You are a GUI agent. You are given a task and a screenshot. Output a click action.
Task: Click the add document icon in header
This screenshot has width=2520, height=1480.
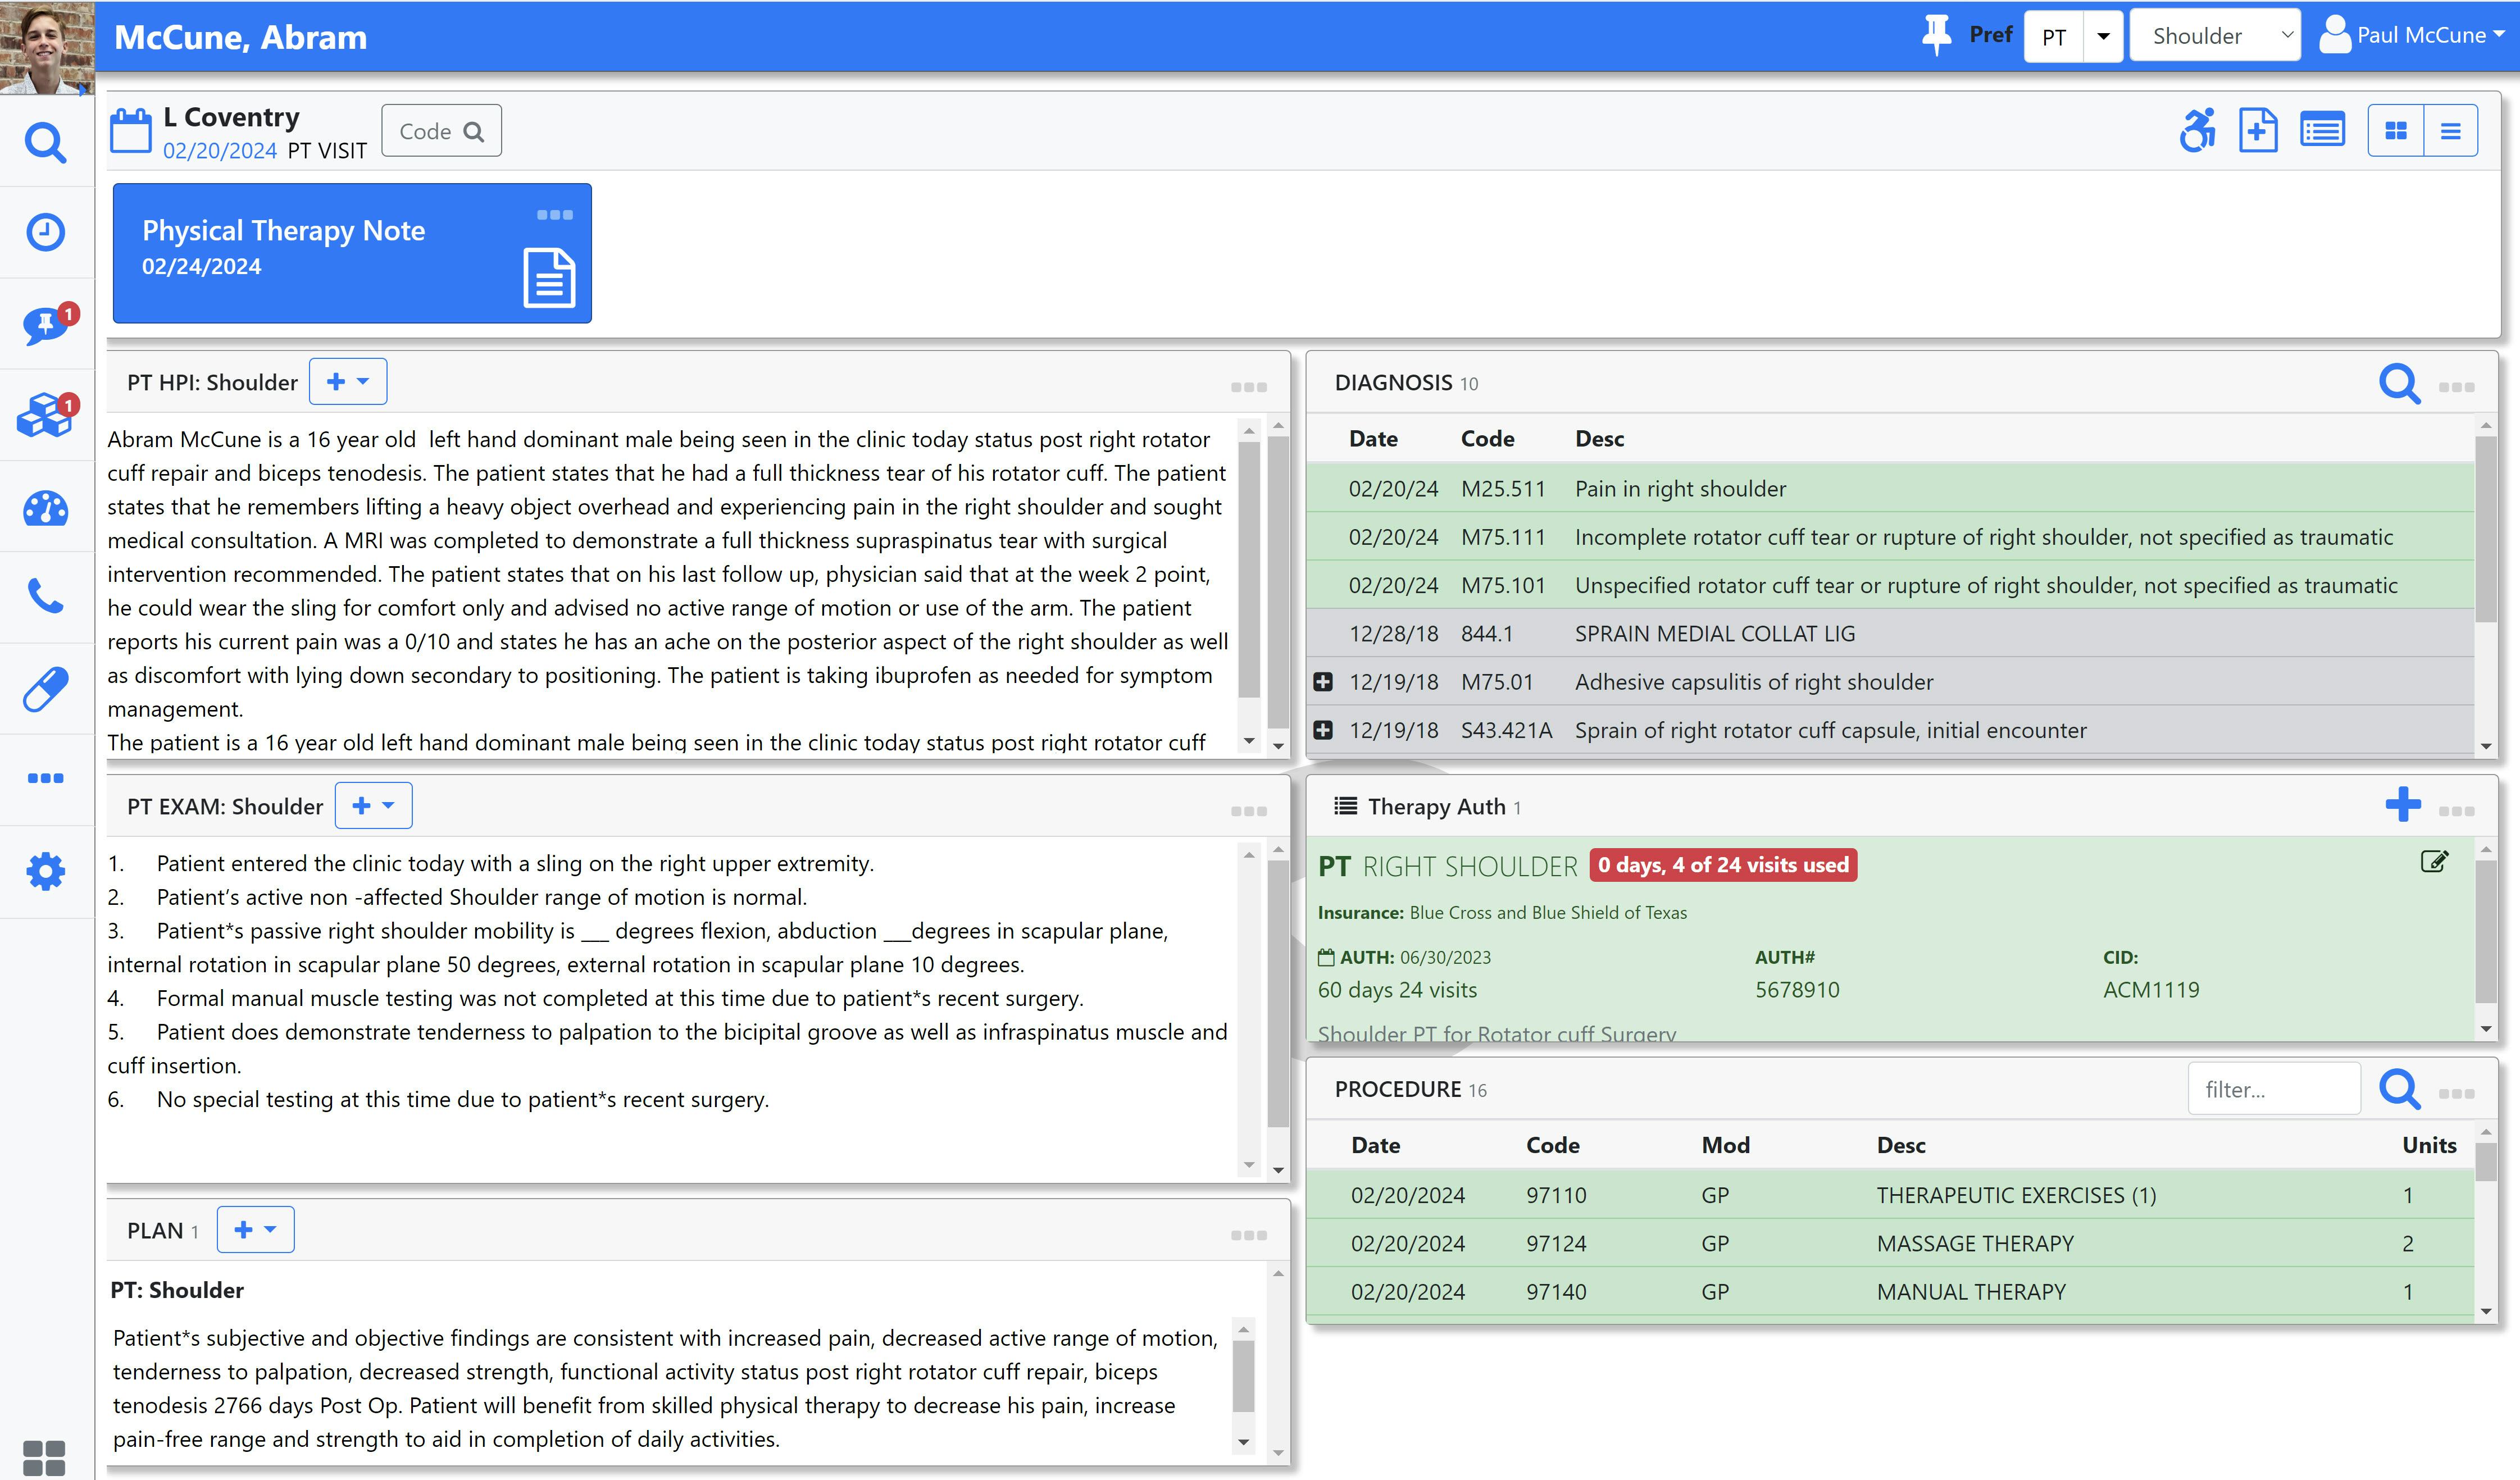[x=2258, y=131]
